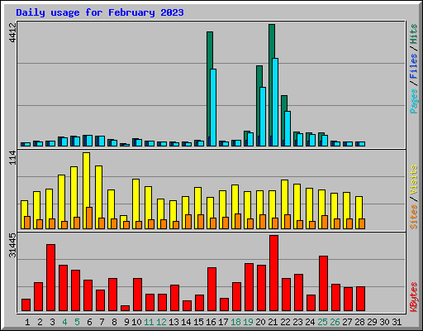Click green weekend day label 26
This screenshot has height=331, width=423.
pos(335,322)
